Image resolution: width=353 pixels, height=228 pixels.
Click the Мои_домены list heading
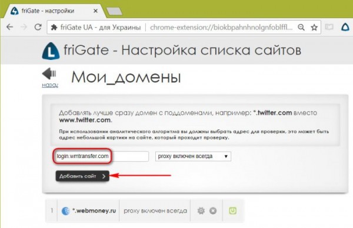(x=126, y=78)
